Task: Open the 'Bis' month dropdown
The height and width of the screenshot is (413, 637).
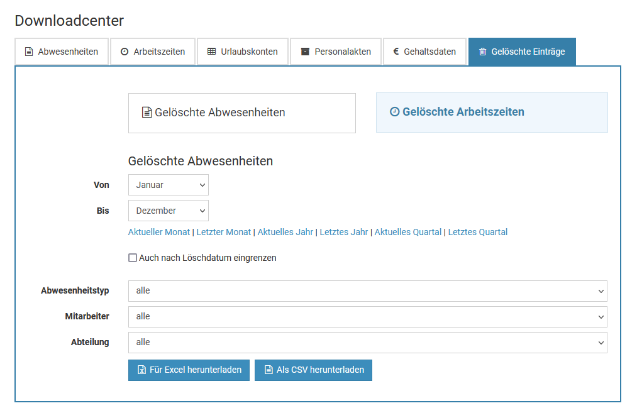Action: click(169, 211)
